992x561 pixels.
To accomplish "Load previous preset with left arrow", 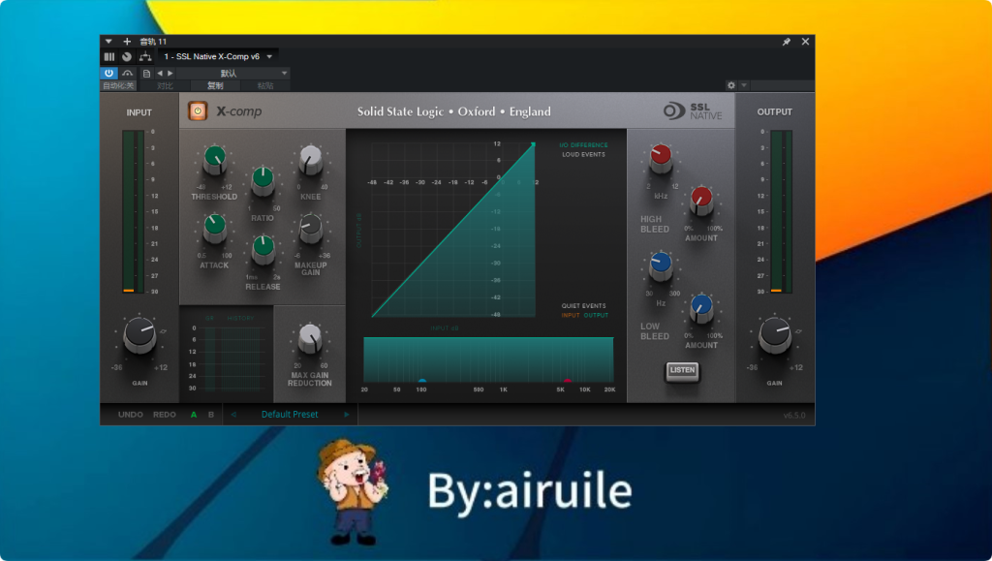I will pyautogui.click(x=160, y=74).
